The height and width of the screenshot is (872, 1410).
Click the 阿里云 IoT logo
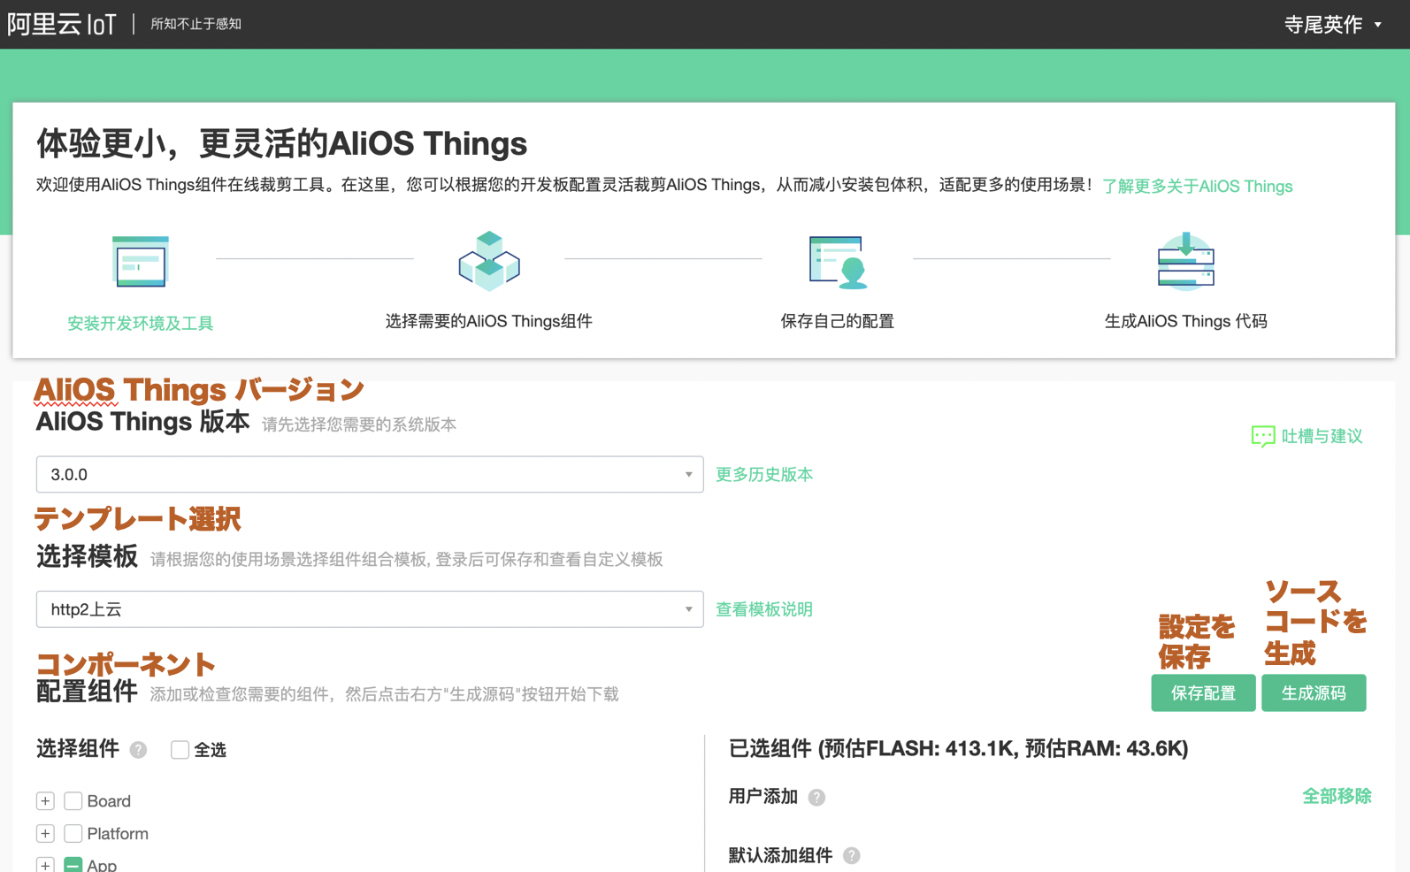(x=62, y=24)
